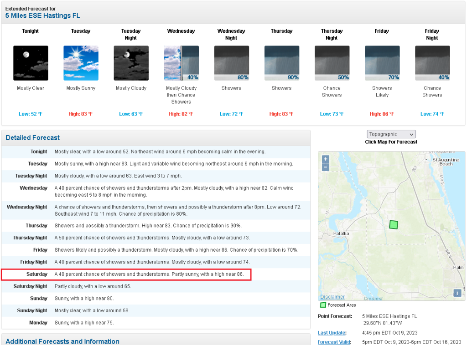Click Thursday Night 50% chance showers icon
The height and width of the screenshot is (345, 467).
click(332, 63)
